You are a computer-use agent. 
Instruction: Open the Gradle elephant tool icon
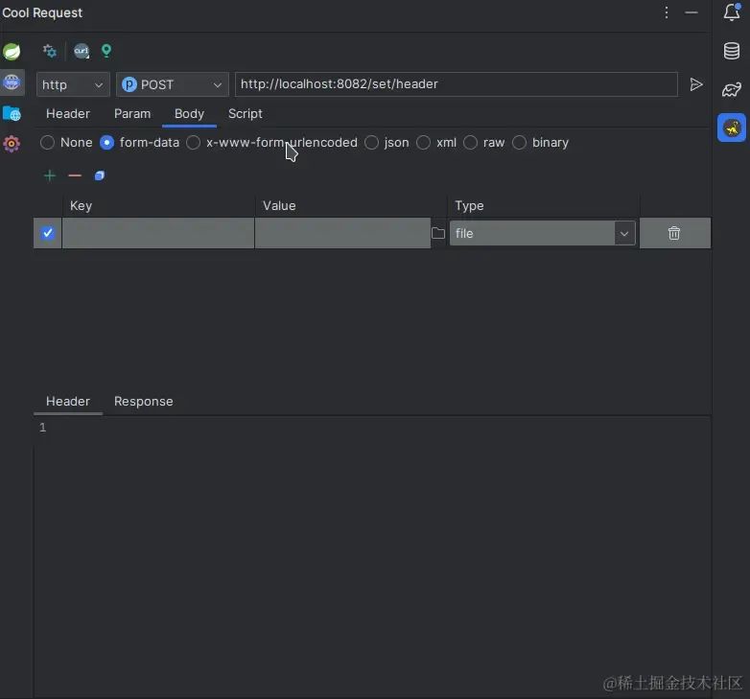click(732, 89)
